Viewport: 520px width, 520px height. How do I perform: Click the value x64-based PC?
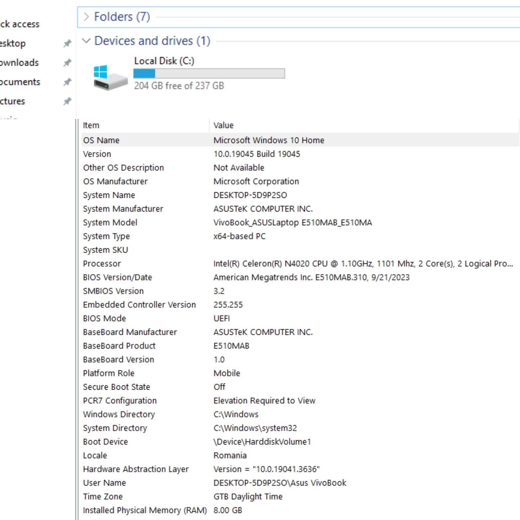click(239, 236)
